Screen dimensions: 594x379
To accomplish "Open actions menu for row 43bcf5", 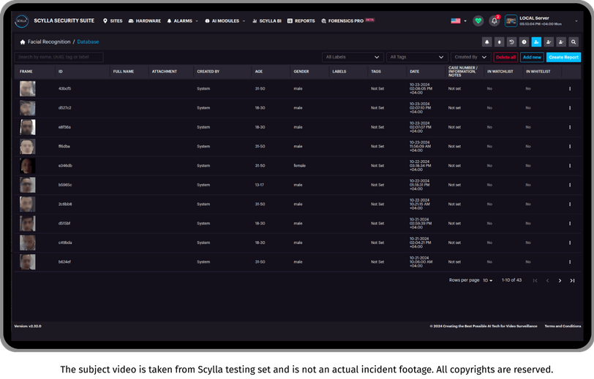I will [x=570, y=89].
